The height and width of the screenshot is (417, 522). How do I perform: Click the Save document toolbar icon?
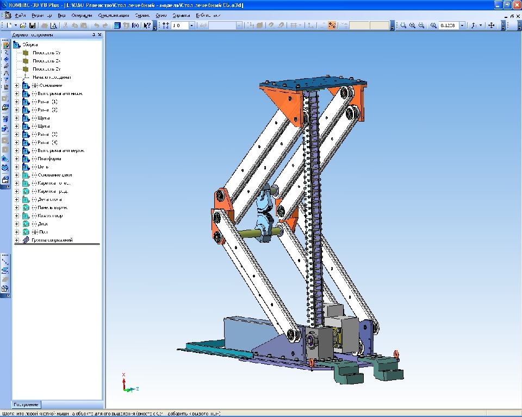tap(32, 26)
